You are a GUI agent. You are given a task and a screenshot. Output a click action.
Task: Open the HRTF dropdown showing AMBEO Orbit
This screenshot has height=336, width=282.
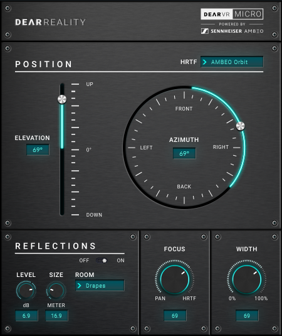232,62
